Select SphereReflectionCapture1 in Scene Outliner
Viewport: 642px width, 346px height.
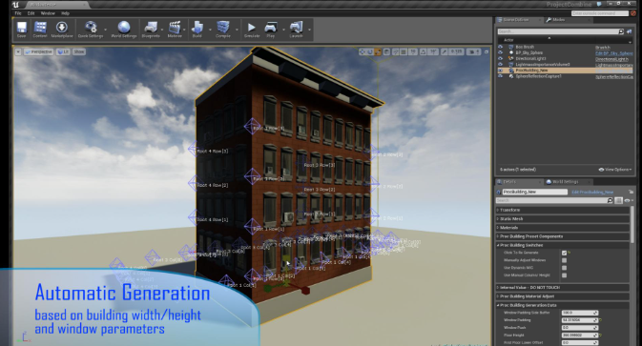[538, 76]
